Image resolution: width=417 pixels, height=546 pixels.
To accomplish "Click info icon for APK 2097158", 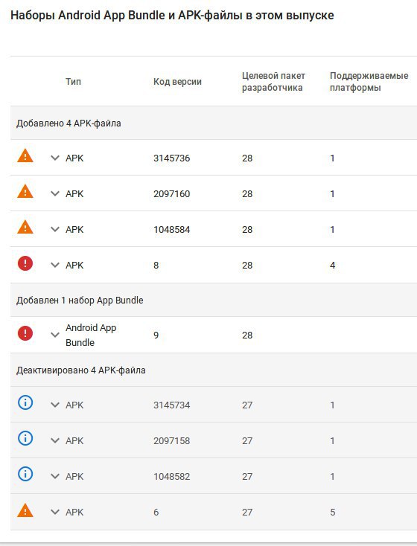I will pos(25,438).
